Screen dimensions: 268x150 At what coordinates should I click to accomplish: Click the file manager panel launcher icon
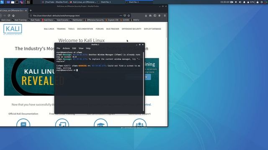pos(13,2)
